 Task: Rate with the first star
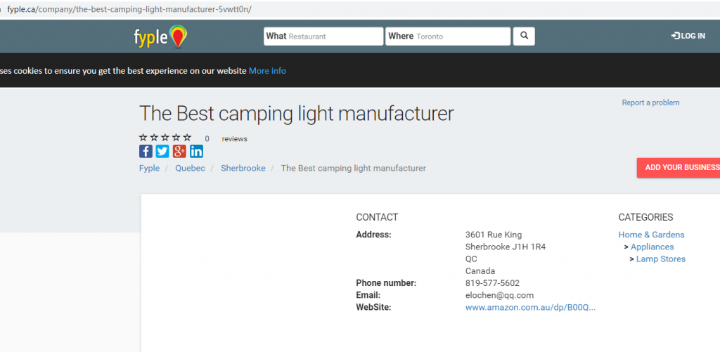(143, 138)
